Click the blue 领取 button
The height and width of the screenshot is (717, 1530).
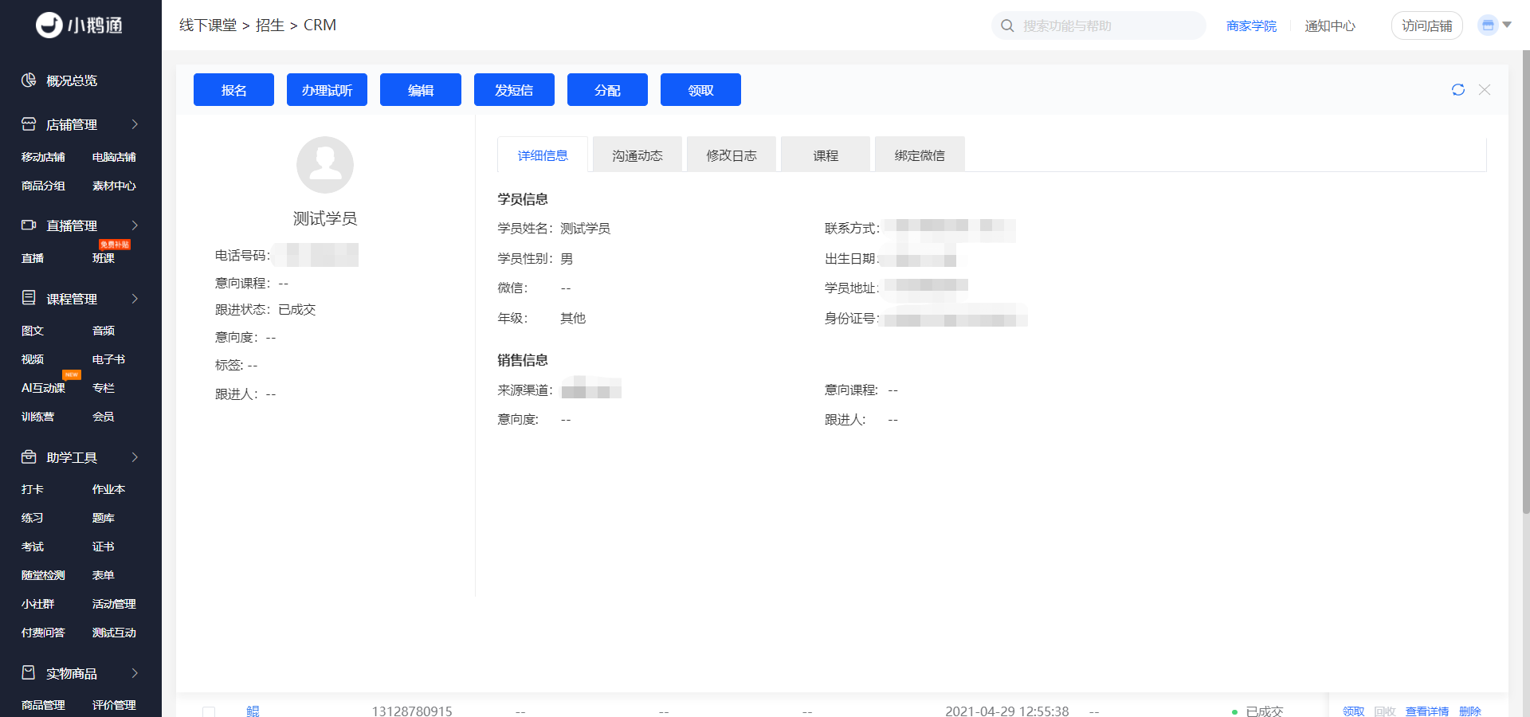coord(700,89)
